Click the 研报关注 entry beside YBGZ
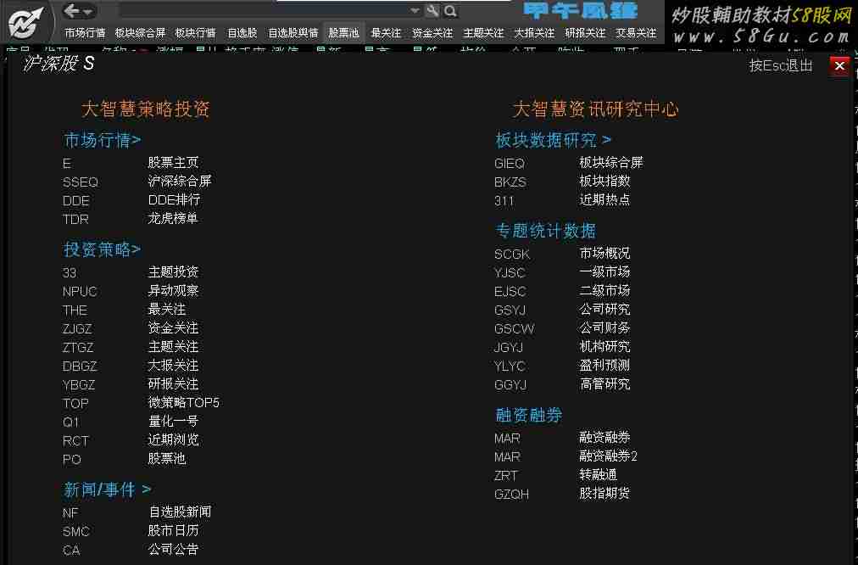The width and height of the screenshot is (858, 565). tap(173, 383)
